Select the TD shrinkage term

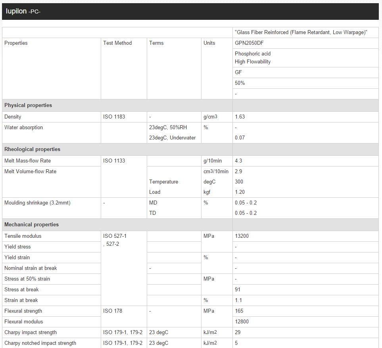coord(152,213)
